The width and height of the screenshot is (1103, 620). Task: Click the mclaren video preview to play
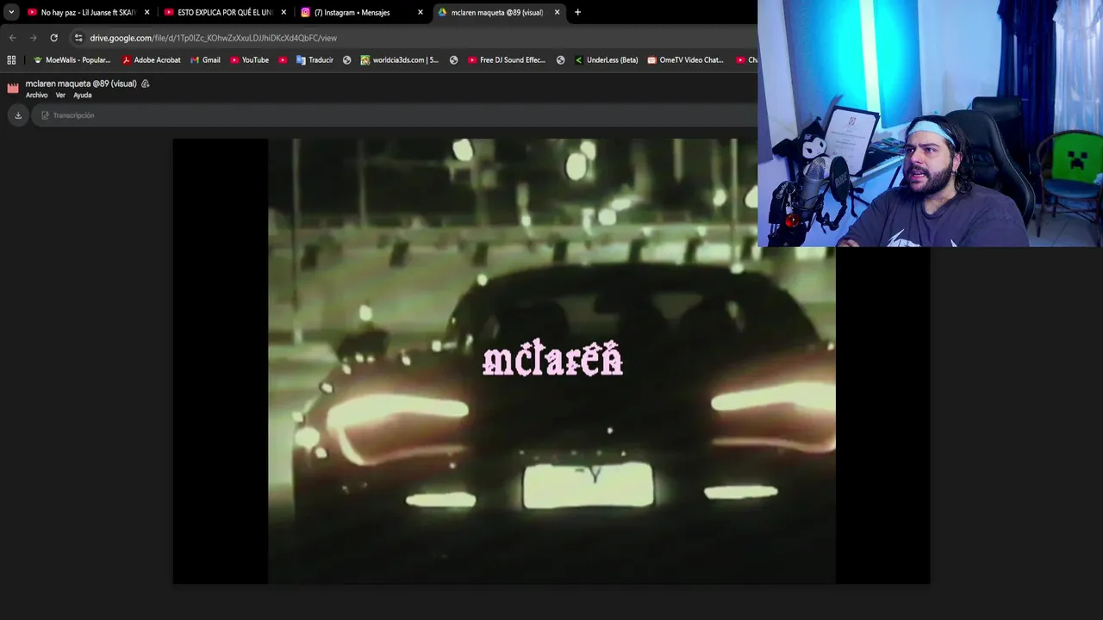pyautogui.click(x=551, y=361)
